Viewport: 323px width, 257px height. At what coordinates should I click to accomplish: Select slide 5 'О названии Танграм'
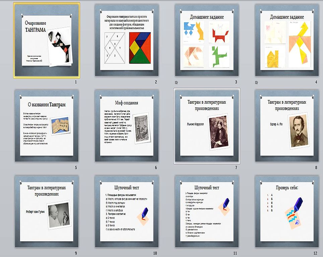click(x=47, y=126)
